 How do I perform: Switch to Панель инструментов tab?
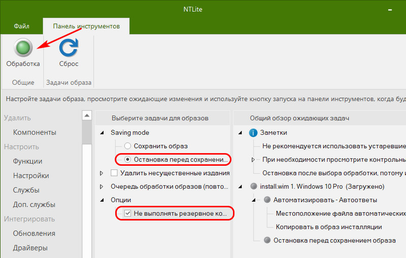pos(86,26)
